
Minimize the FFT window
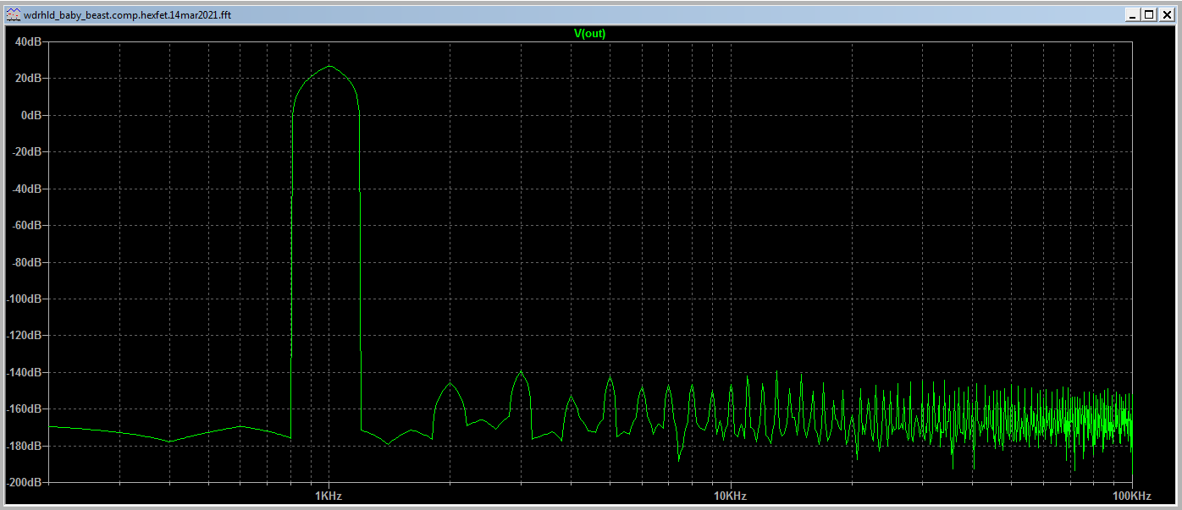click(x=1134, y=14)
